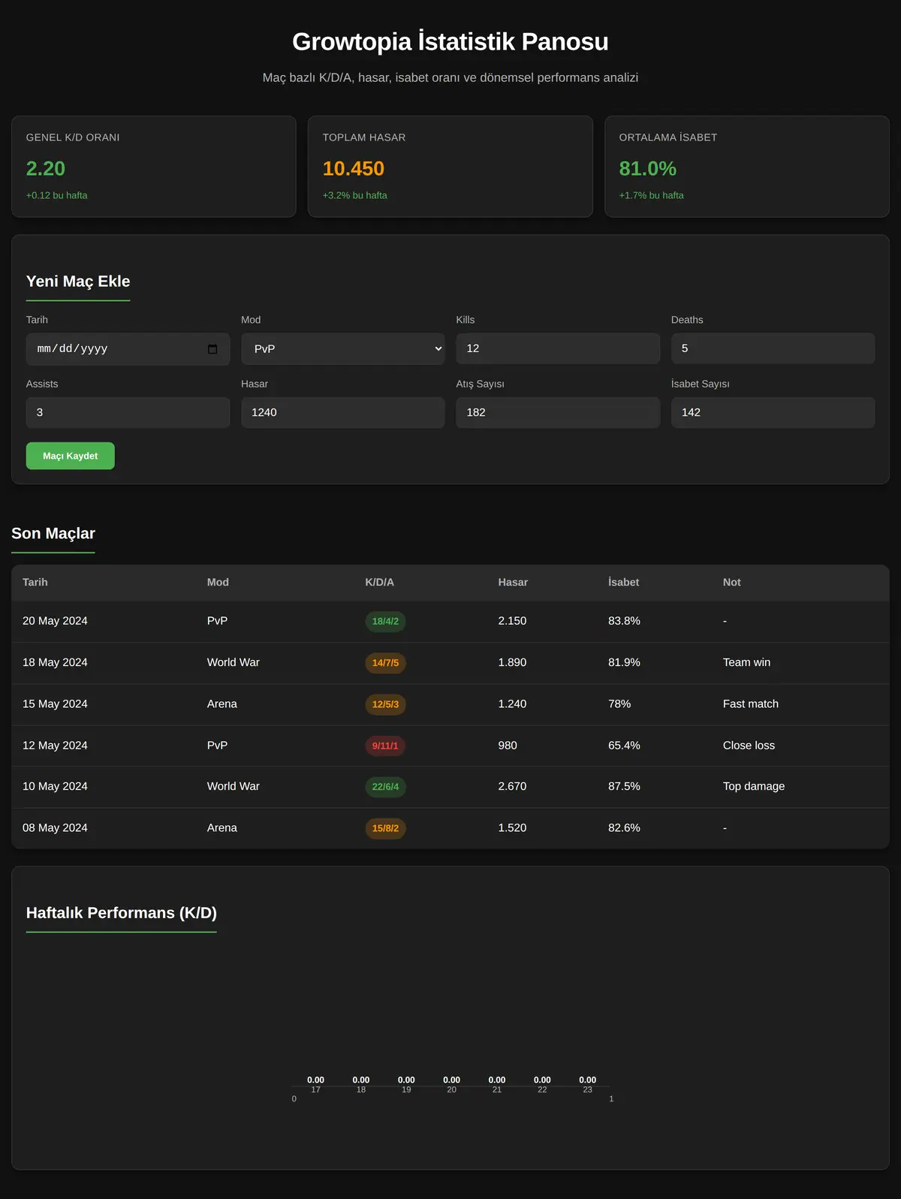Click the 65.4% accuracy value
The image size is (901, 1199).
[624, 746]
